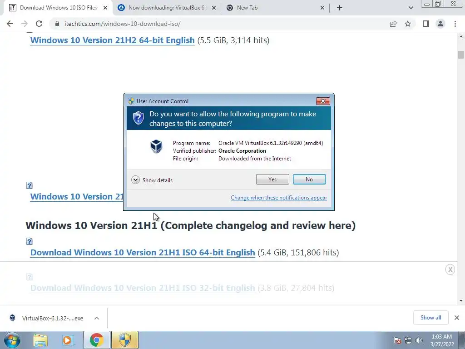Close the downloads bar
465x349 pixels.
click(457, 318)
